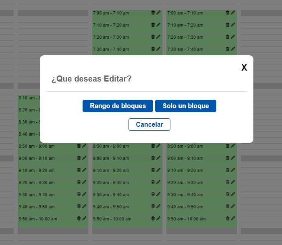
Task: Delete the 9:10 am block in middle column
Action: click(x=153, y=170)
